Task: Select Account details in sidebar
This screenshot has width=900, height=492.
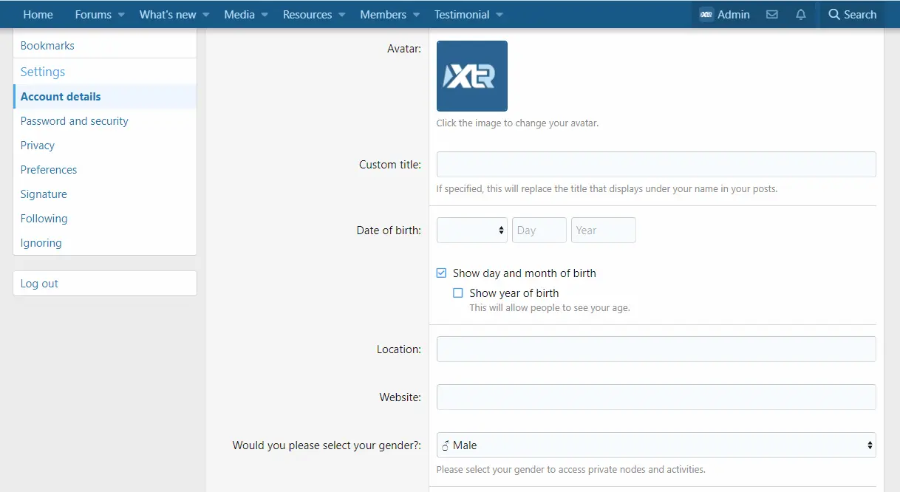Action: pos(105,97)
